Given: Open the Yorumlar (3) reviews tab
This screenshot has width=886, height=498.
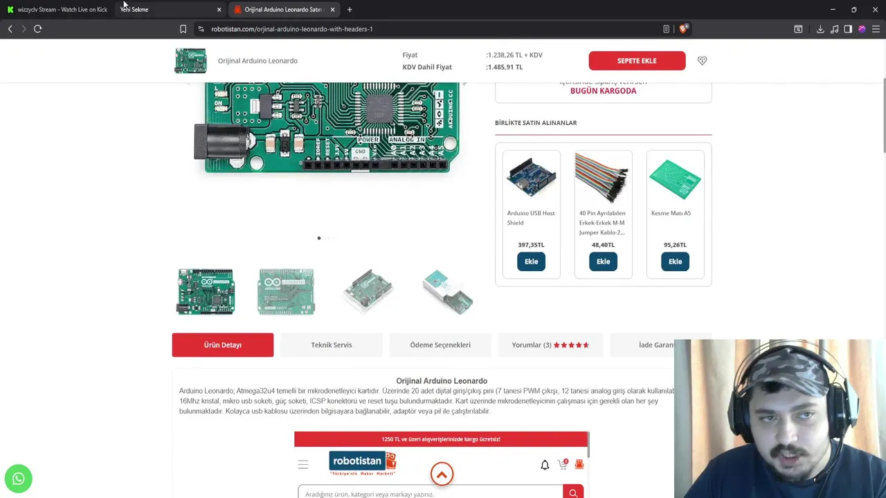Looking at the screenshot, I should point(550,344).
